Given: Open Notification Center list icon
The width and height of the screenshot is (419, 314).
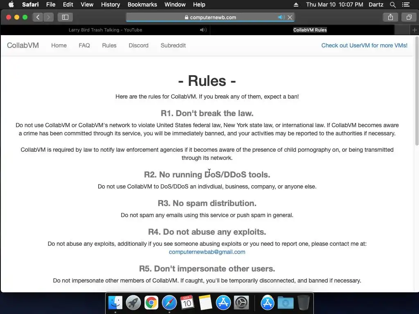Looking at the screenshot, I should 405,4.
